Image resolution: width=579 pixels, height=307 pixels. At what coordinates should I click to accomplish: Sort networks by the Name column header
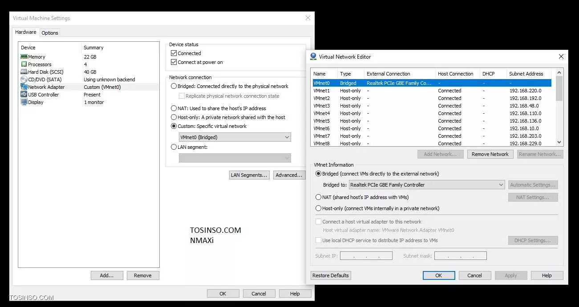pos(324,74)
